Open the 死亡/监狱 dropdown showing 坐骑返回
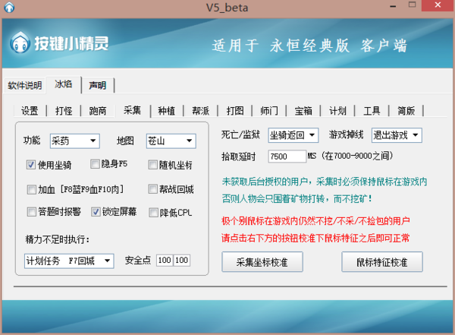 [x=293, y=135]
